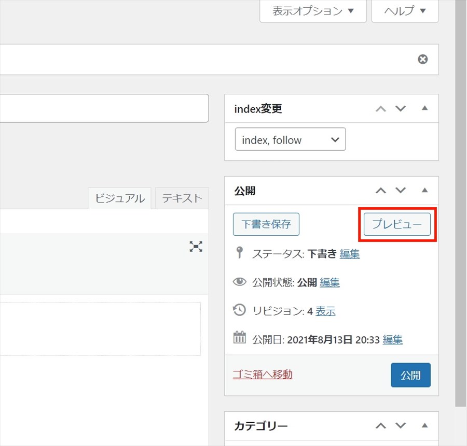Move 公開 panel up with arrow
The height and width of the screenshot is (446, 467).
pos(381,191)
